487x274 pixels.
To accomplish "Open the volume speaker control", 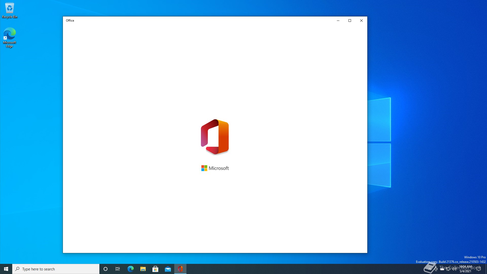I will pos(454,269).
